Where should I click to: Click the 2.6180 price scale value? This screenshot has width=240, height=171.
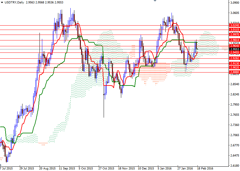[235, 165]
